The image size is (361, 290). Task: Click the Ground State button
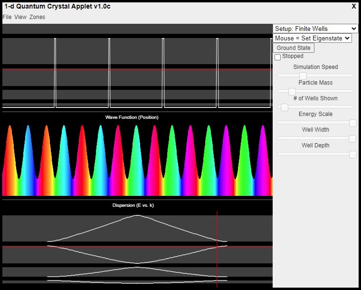pyautogui.click(x=294, y=48)
